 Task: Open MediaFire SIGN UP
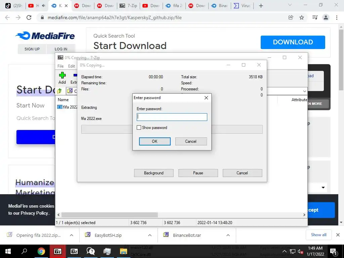click(x=32, y=49)
